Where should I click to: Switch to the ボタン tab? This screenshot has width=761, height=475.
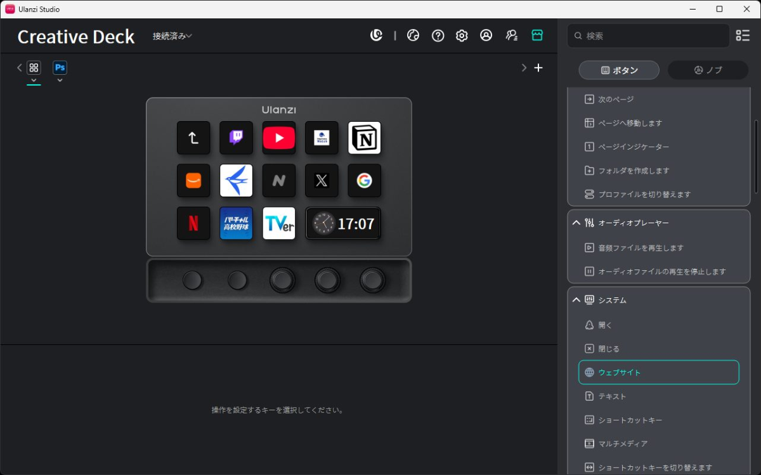619,70
